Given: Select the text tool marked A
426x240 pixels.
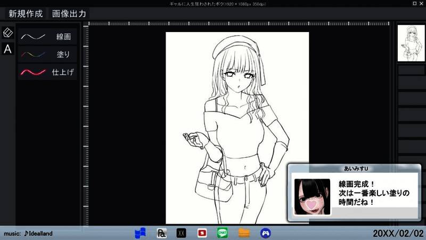Looking at the screenshot, I should (x=7, y=49).
